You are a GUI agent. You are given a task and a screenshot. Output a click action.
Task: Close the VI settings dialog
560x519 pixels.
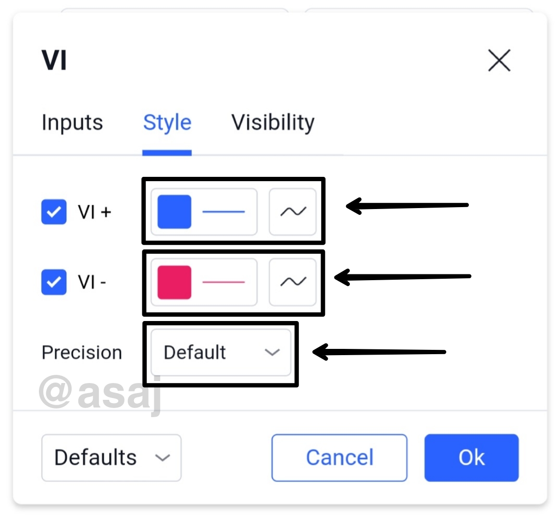[x=499, y=61]
